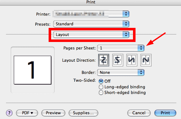The height and width of the screenshot is (119, 181).
Task: Choose right-to-left top-to-bottom layout direction icon
Action: click(118, 60)
